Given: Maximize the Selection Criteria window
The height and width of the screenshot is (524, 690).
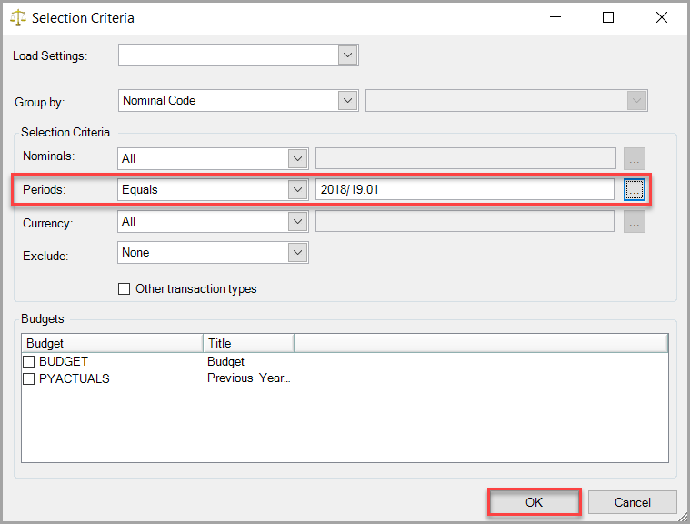Looking at the screenshot, I should [608, 18].
